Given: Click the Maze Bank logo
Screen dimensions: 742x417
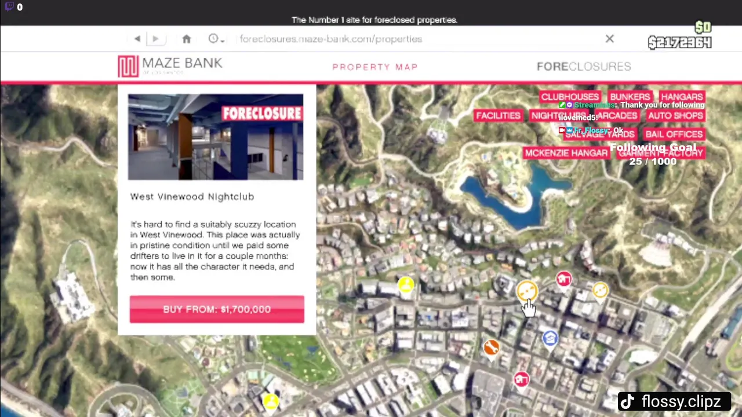Looking at the screenshot, I should 170,66.
